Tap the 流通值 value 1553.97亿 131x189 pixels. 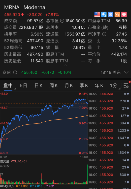click(x=75, y=34)
